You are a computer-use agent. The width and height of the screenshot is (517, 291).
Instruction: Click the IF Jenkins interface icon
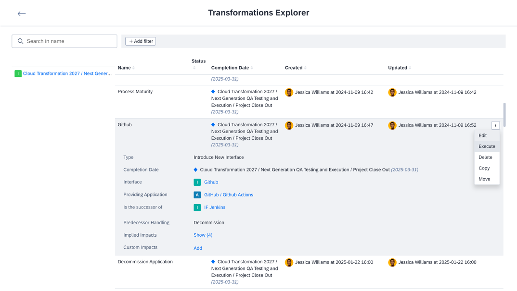point(197,207)
